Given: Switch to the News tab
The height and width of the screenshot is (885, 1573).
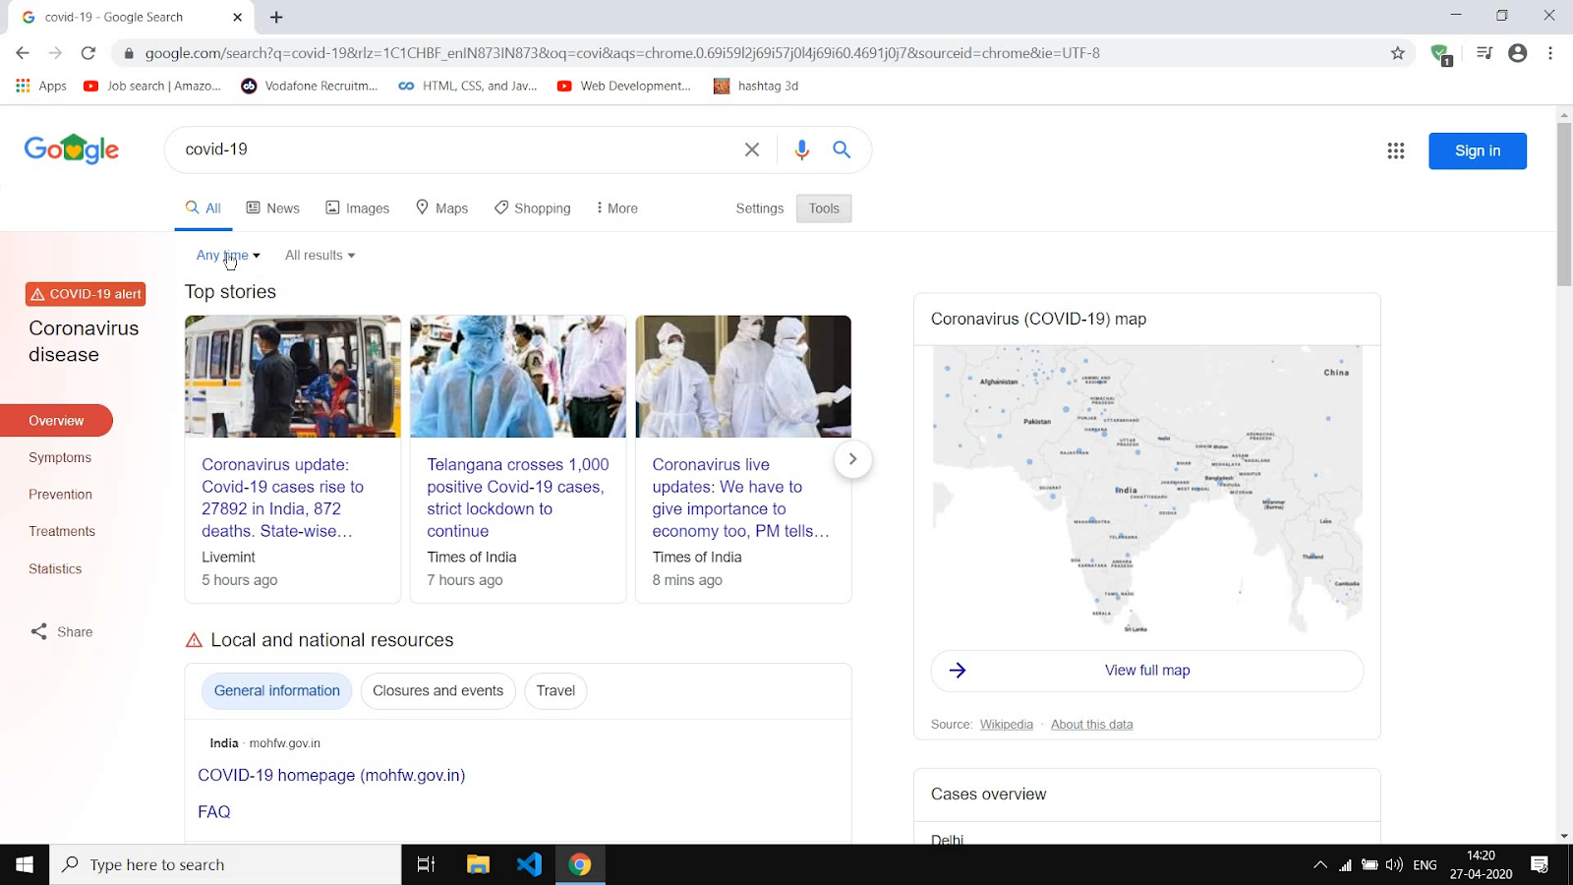Looking at the screenshot, I should [272, 208].
